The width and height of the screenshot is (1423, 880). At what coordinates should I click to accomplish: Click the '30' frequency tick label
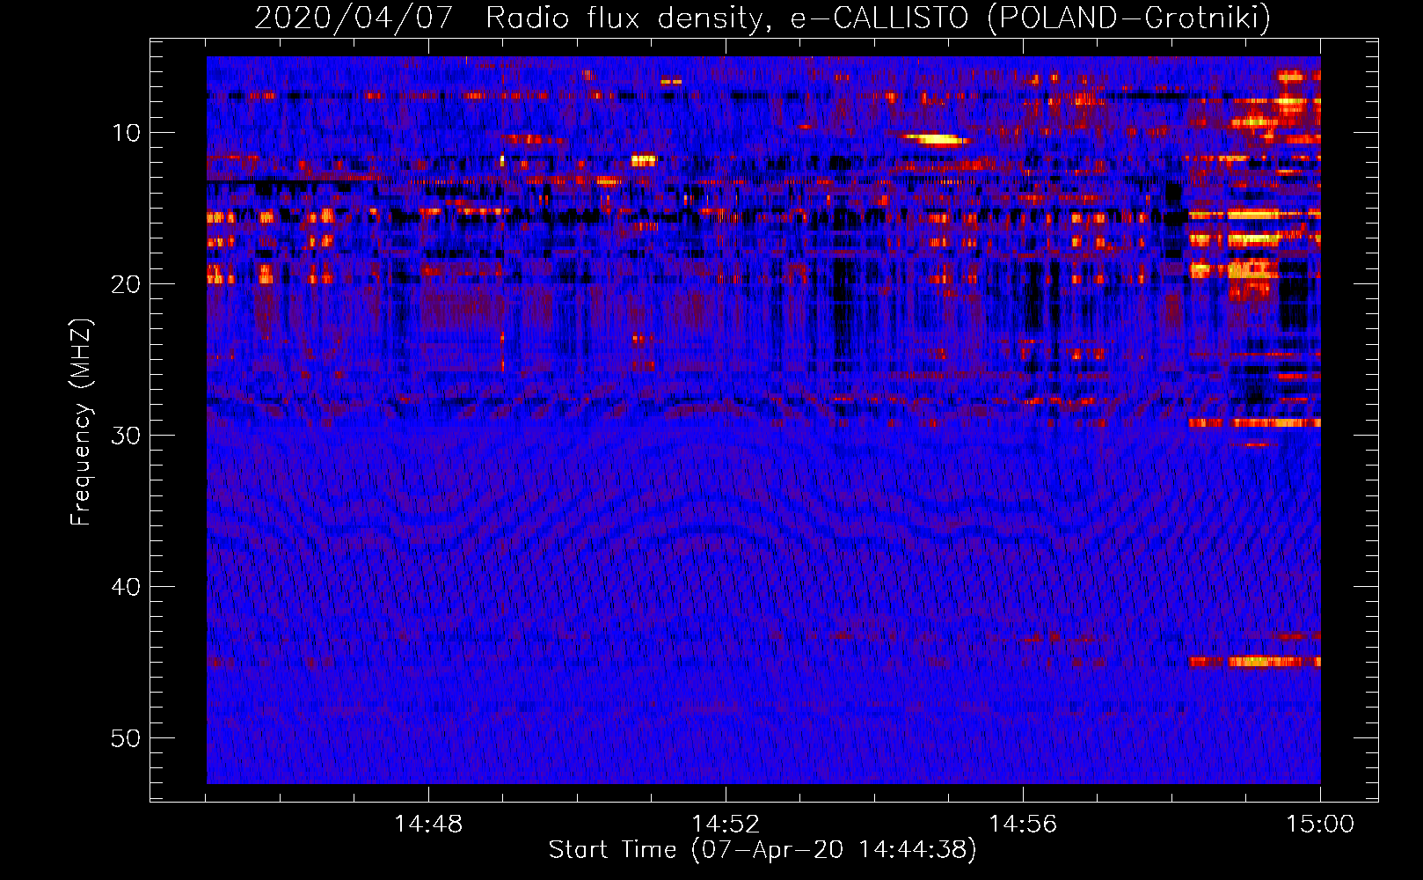click(x=127, y=436)
